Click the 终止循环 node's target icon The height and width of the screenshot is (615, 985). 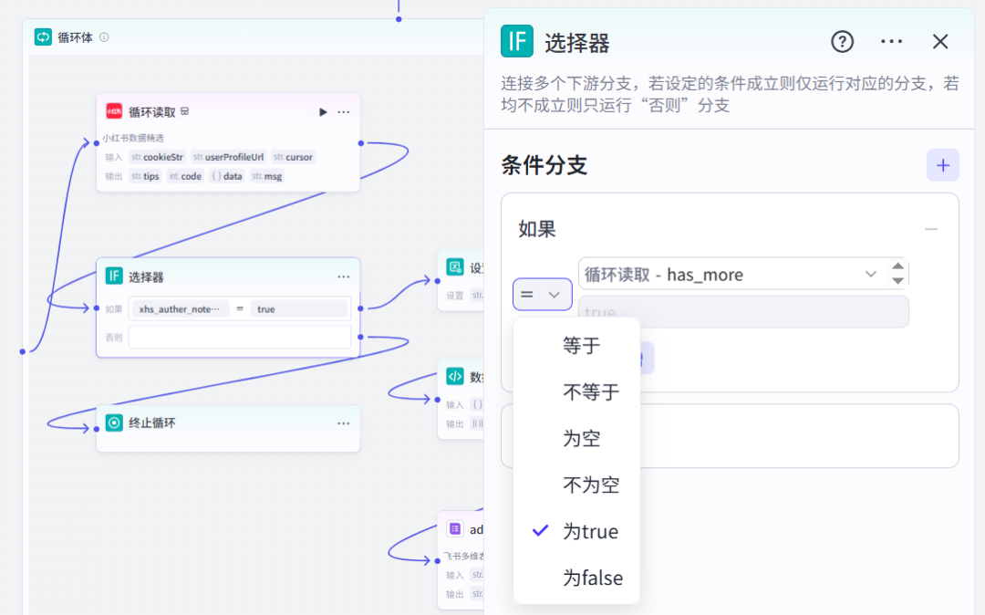point(114,422)
